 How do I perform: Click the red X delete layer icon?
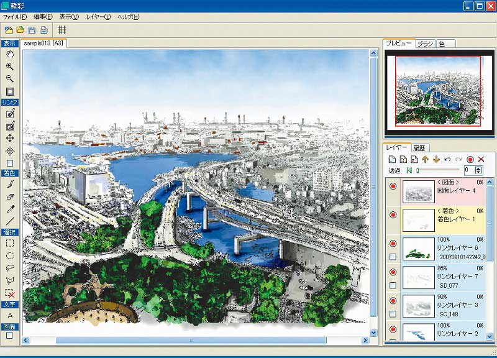tap(480, 160)
